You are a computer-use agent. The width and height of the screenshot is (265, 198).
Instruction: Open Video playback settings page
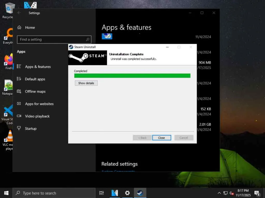tap(37, 116)
